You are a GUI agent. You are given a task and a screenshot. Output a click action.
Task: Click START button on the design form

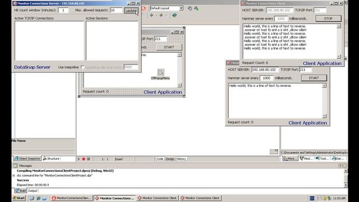coord(169,47)
